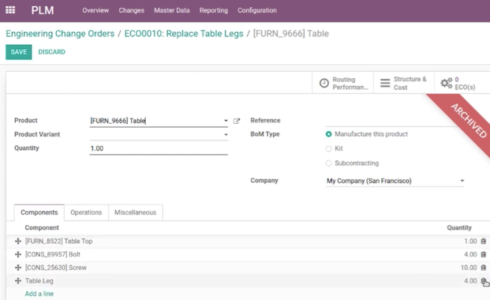Screen dimensions: 490x300
Task: Grab the drag handle for Table Leg
Action: (18, 281)
